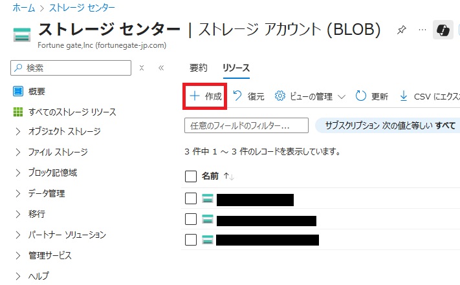Viewport: 460px width, 285px height.
Task: Open 概要 in the left menu
Action: pyautogui.click(x=37, y=91)
